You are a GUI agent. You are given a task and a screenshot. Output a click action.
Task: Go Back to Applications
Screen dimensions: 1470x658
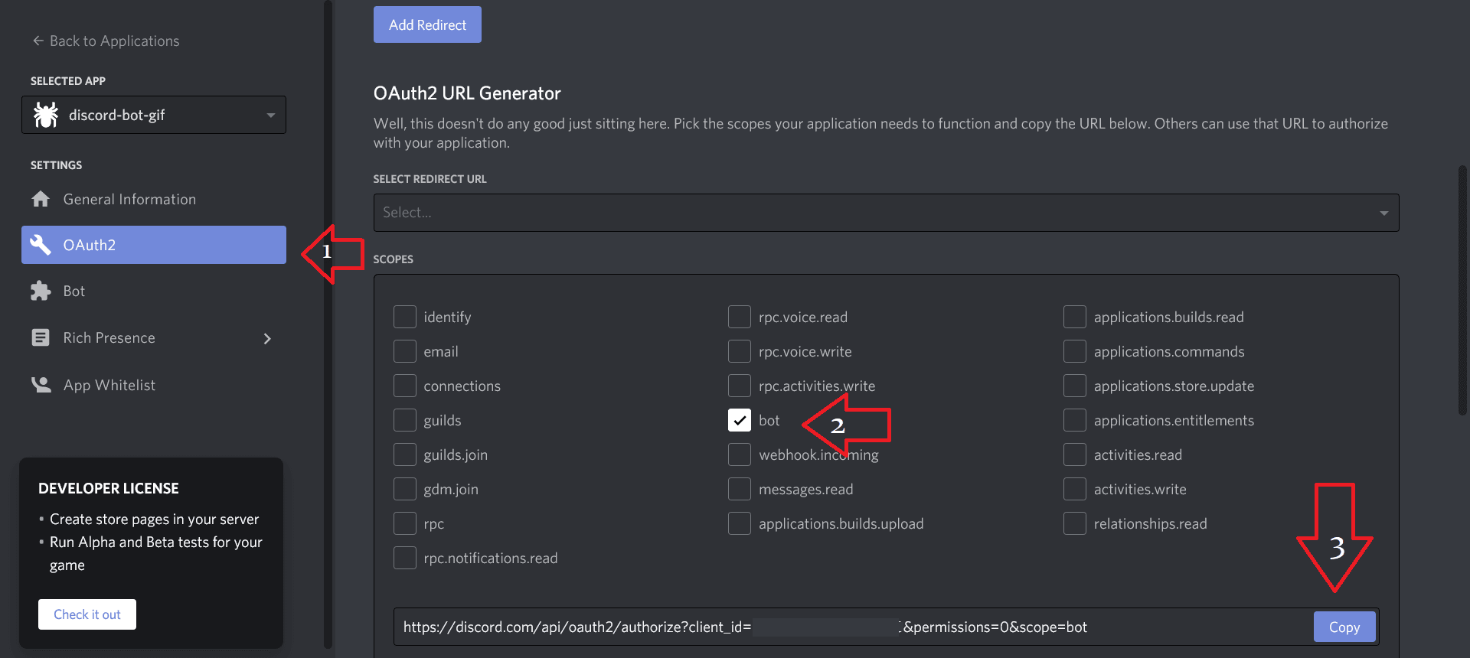(106, 41)
